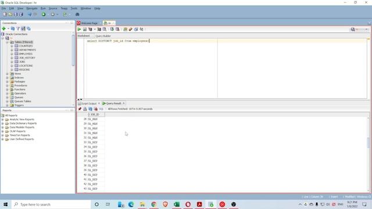This screenshot has width=372, height=209.
Task: Click the red pin icon in Query Result
Action: pos(80,109)
